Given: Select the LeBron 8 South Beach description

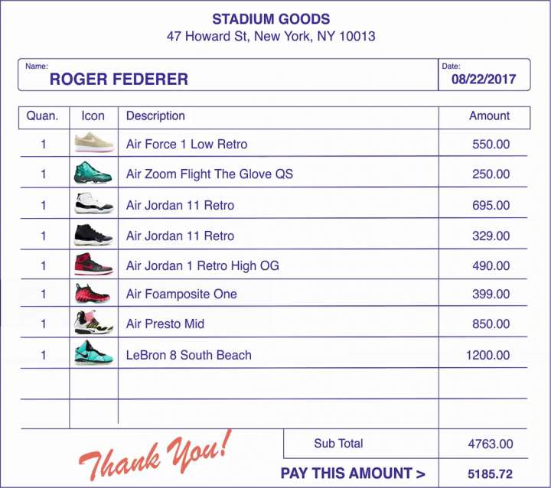Looking at the screenshot, I should pos(188,355).
